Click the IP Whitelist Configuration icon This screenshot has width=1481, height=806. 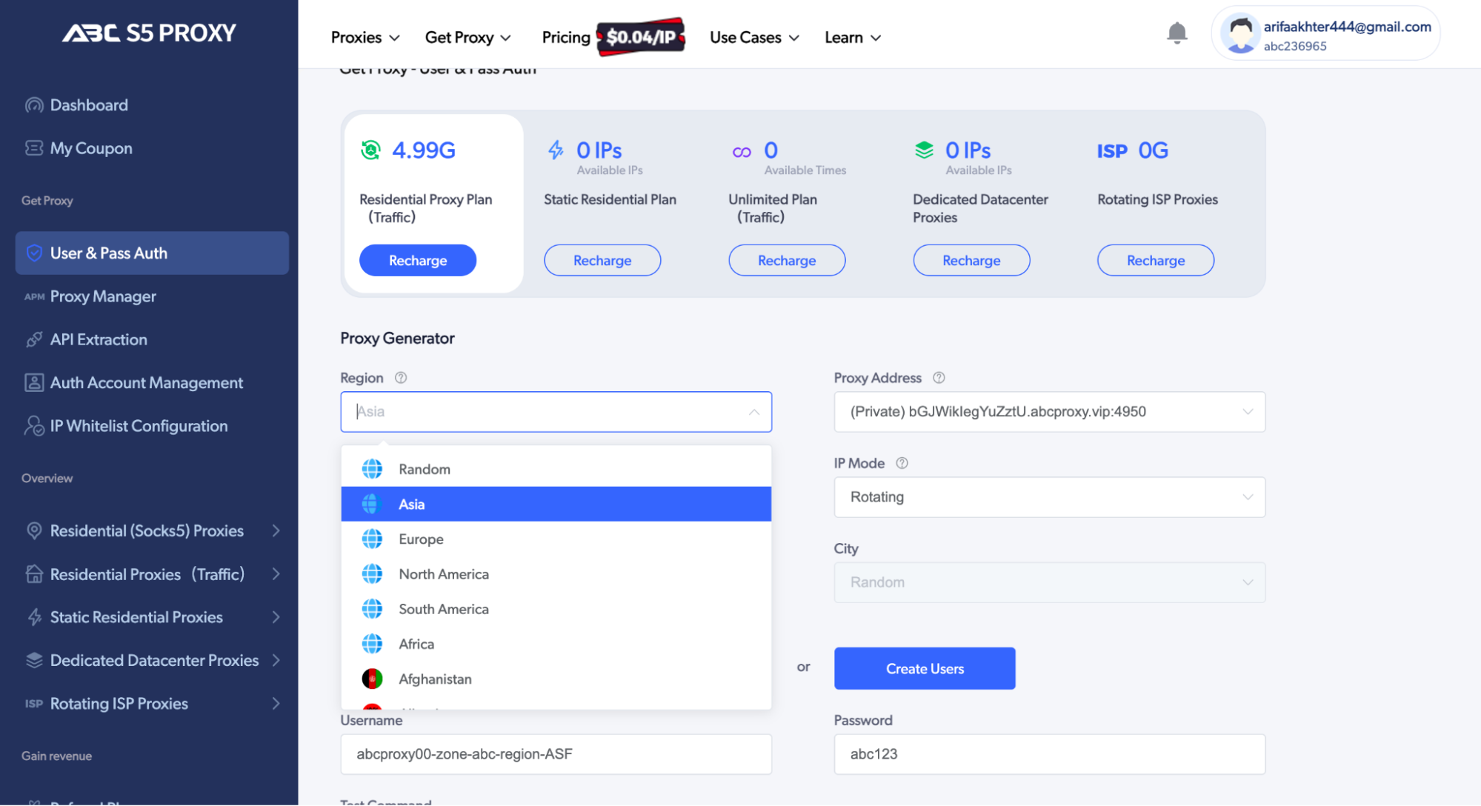pyautogui.click(x=34, y=426)
